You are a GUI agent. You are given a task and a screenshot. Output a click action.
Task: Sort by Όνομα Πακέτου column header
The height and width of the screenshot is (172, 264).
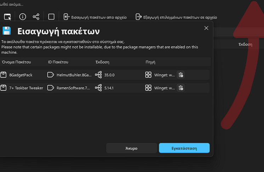click(16, 62)
